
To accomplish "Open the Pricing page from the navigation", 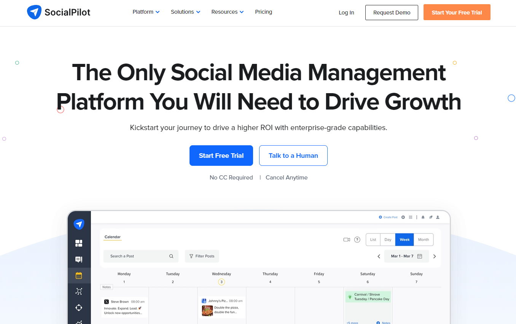I will point(264,12).
